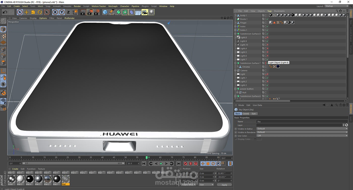Open the Array/modeling objects icon
The image size is (353, 190).
pyautogui.click(x=125, y=12)
